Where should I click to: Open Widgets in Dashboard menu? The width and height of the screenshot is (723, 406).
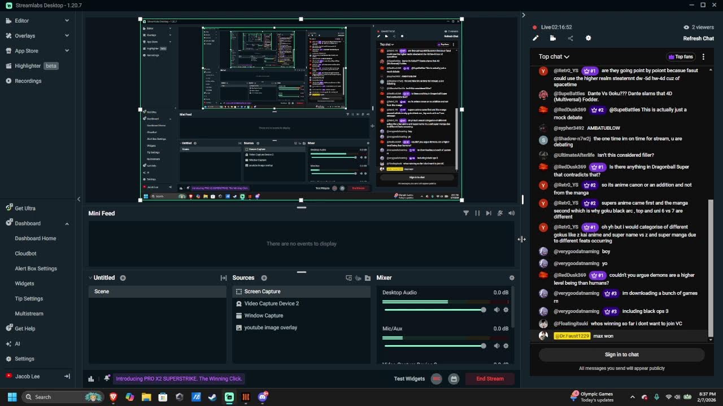(x=24, y=284)
